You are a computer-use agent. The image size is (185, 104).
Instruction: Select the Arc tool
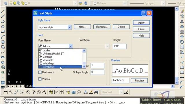click(3, 37)
